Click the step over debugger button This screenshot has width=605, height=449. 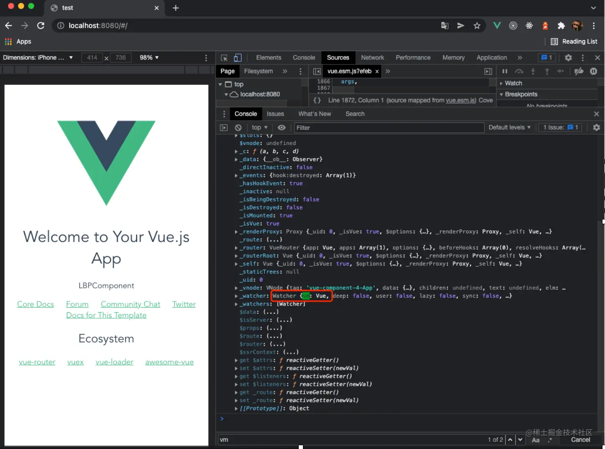coord(519,71)
